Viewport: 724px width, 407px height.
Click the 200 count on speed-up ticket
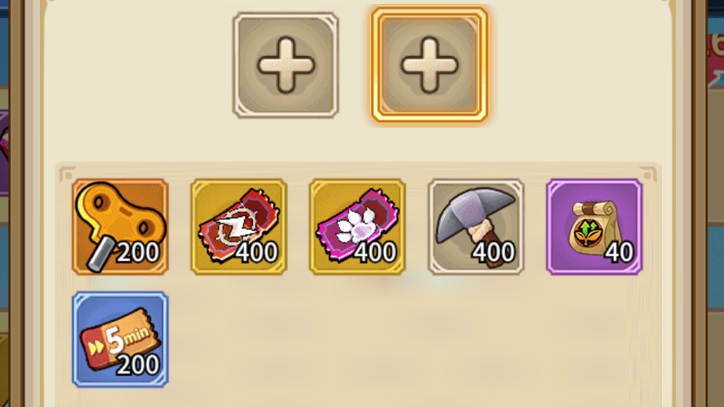[x=138, y=365]
